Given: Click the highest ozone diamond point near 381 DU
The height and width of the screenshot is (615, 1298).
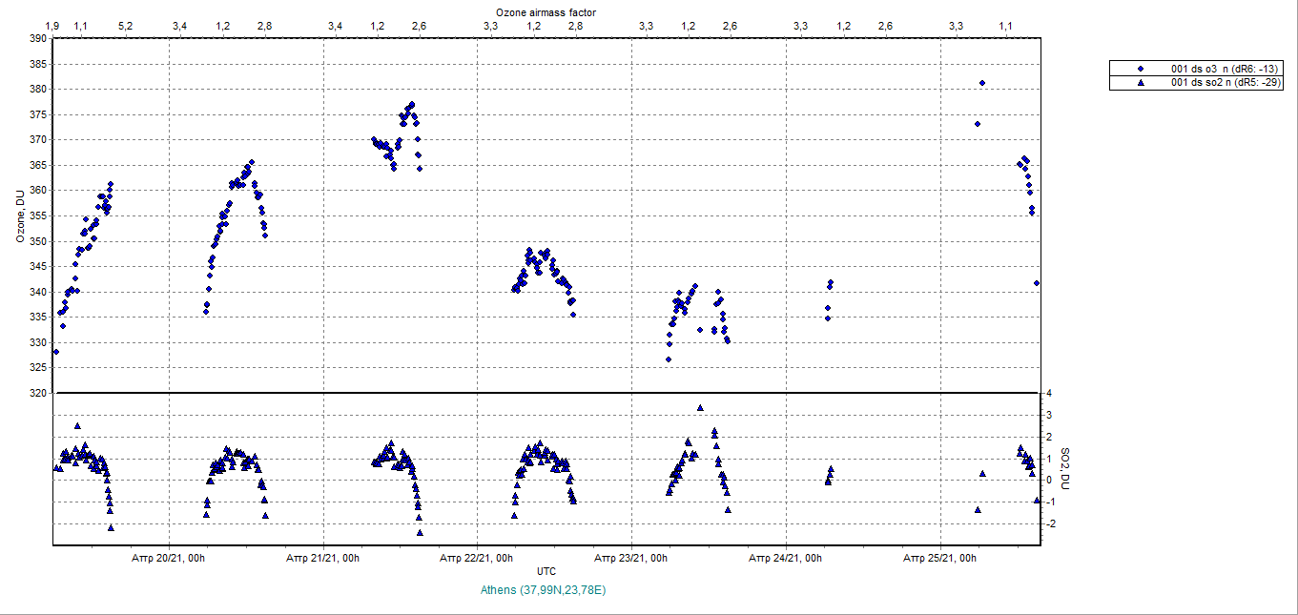Looking at the screenshot, I should point(982,83).
